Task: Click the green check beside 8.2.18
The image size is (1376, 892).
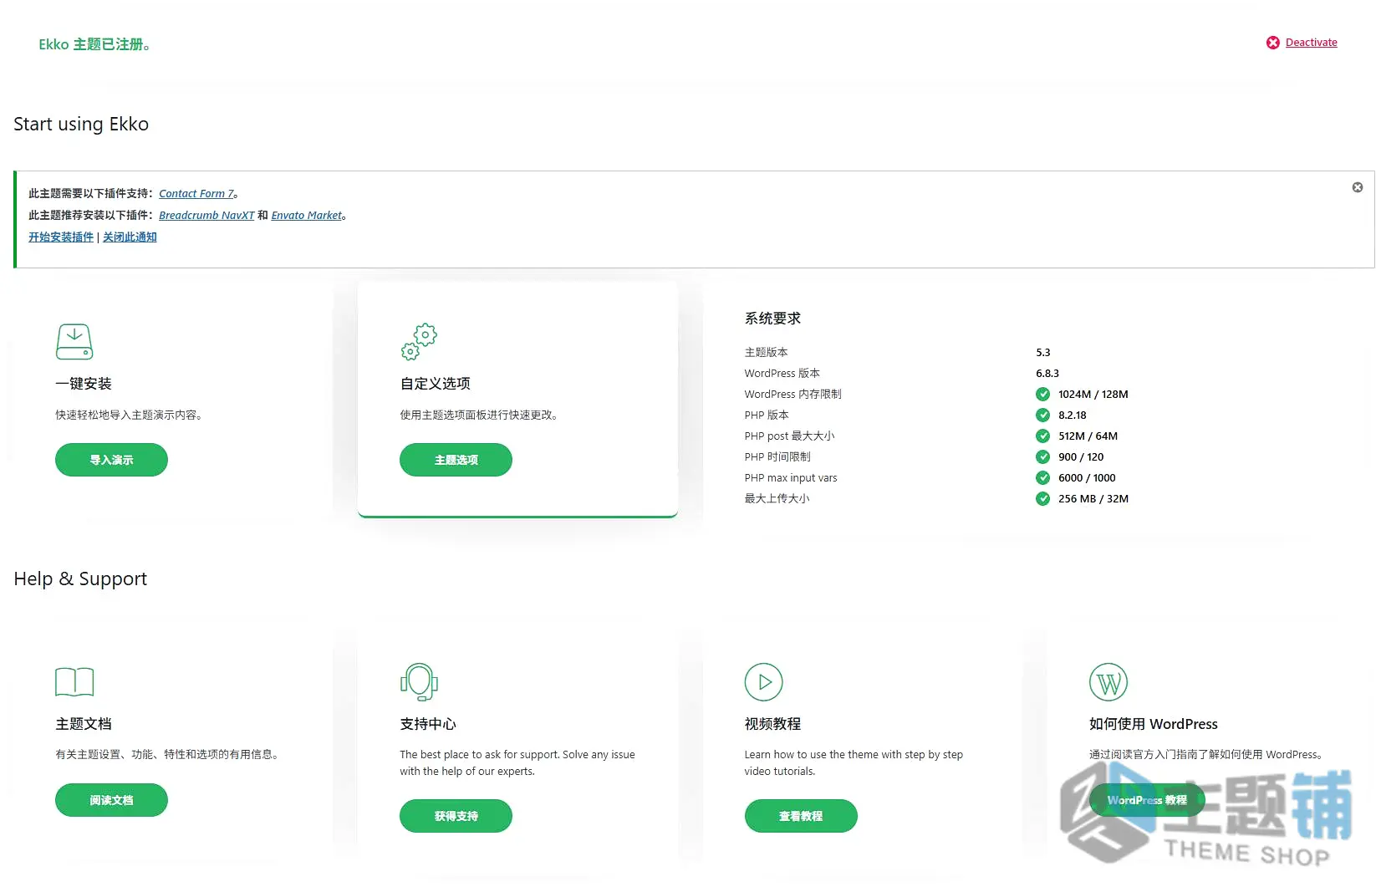Action: click(1042, 415)
